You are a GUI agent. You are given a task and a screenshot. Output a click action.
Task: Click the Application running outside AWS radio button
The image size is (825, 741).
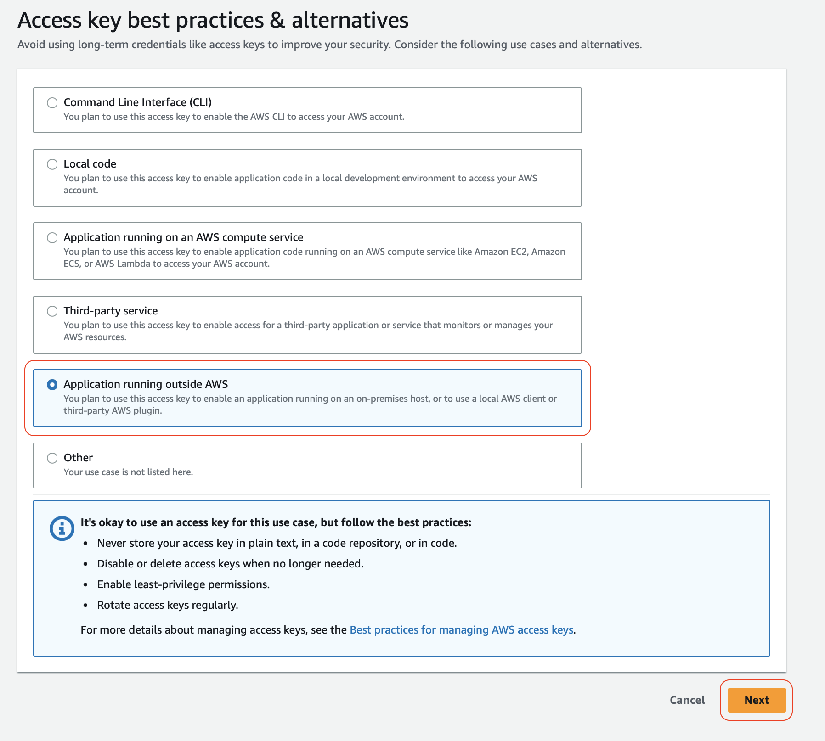(x=52, y=385)
